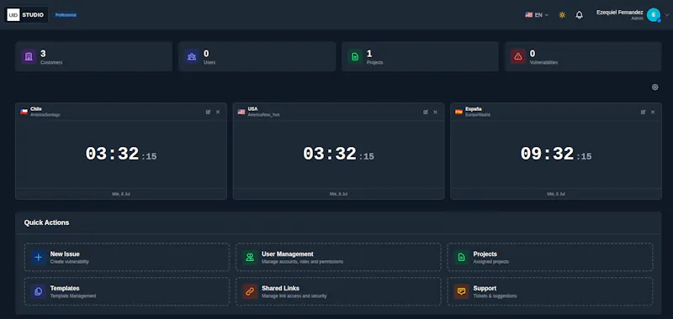Click the Users group icon in stats
673x319 pixels.
click(192, 56)
